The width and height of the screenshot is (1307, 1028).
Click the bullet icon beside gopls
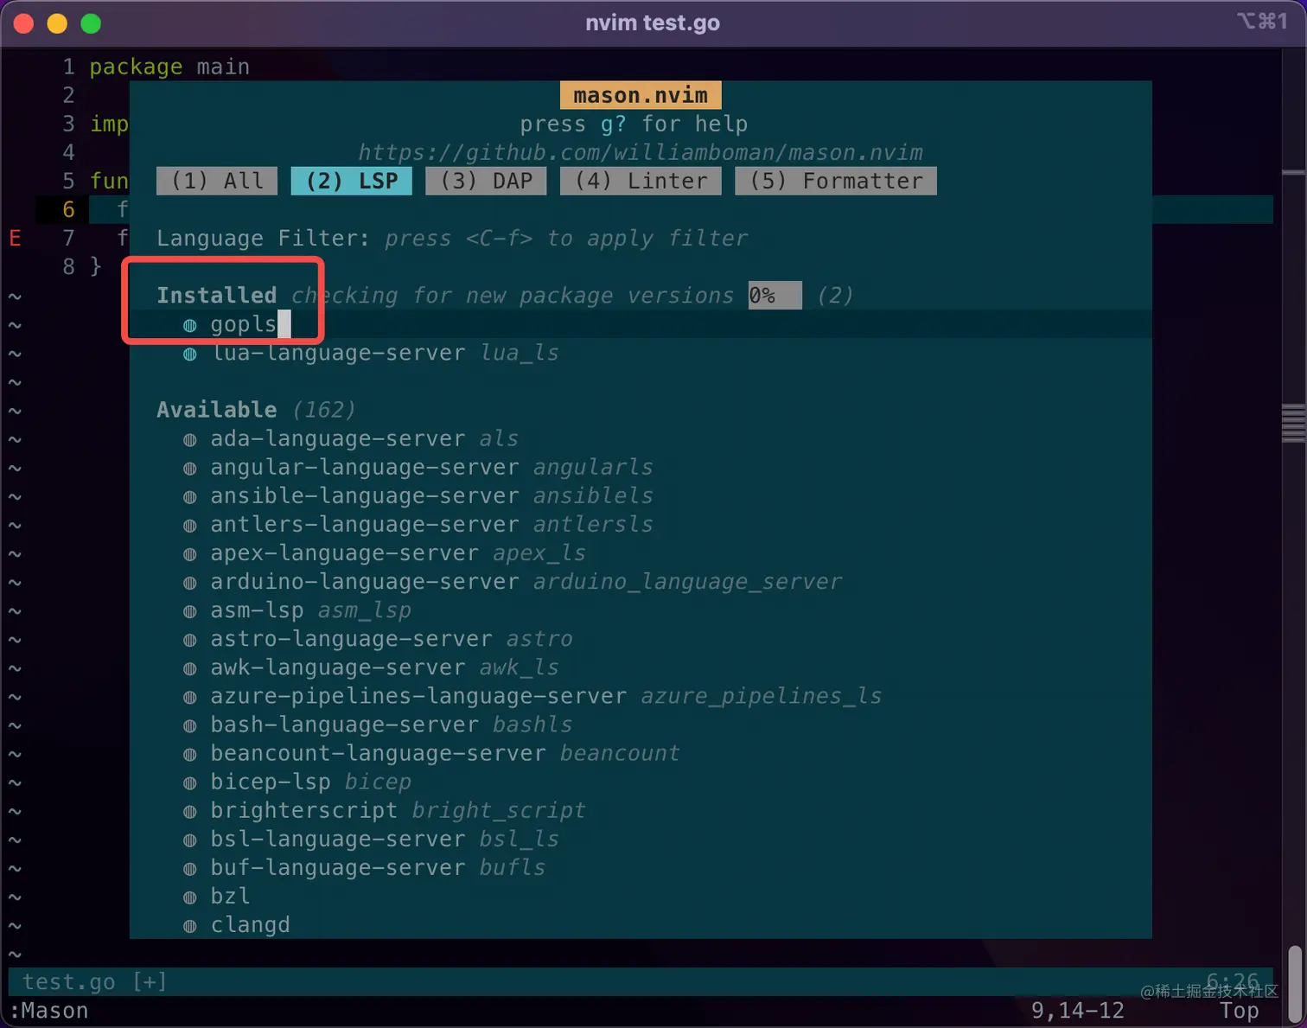pyautogui.click(x=190, y=325)
